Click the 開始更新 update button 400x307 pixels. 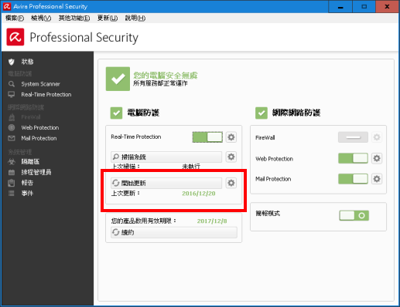pos(166,183)
